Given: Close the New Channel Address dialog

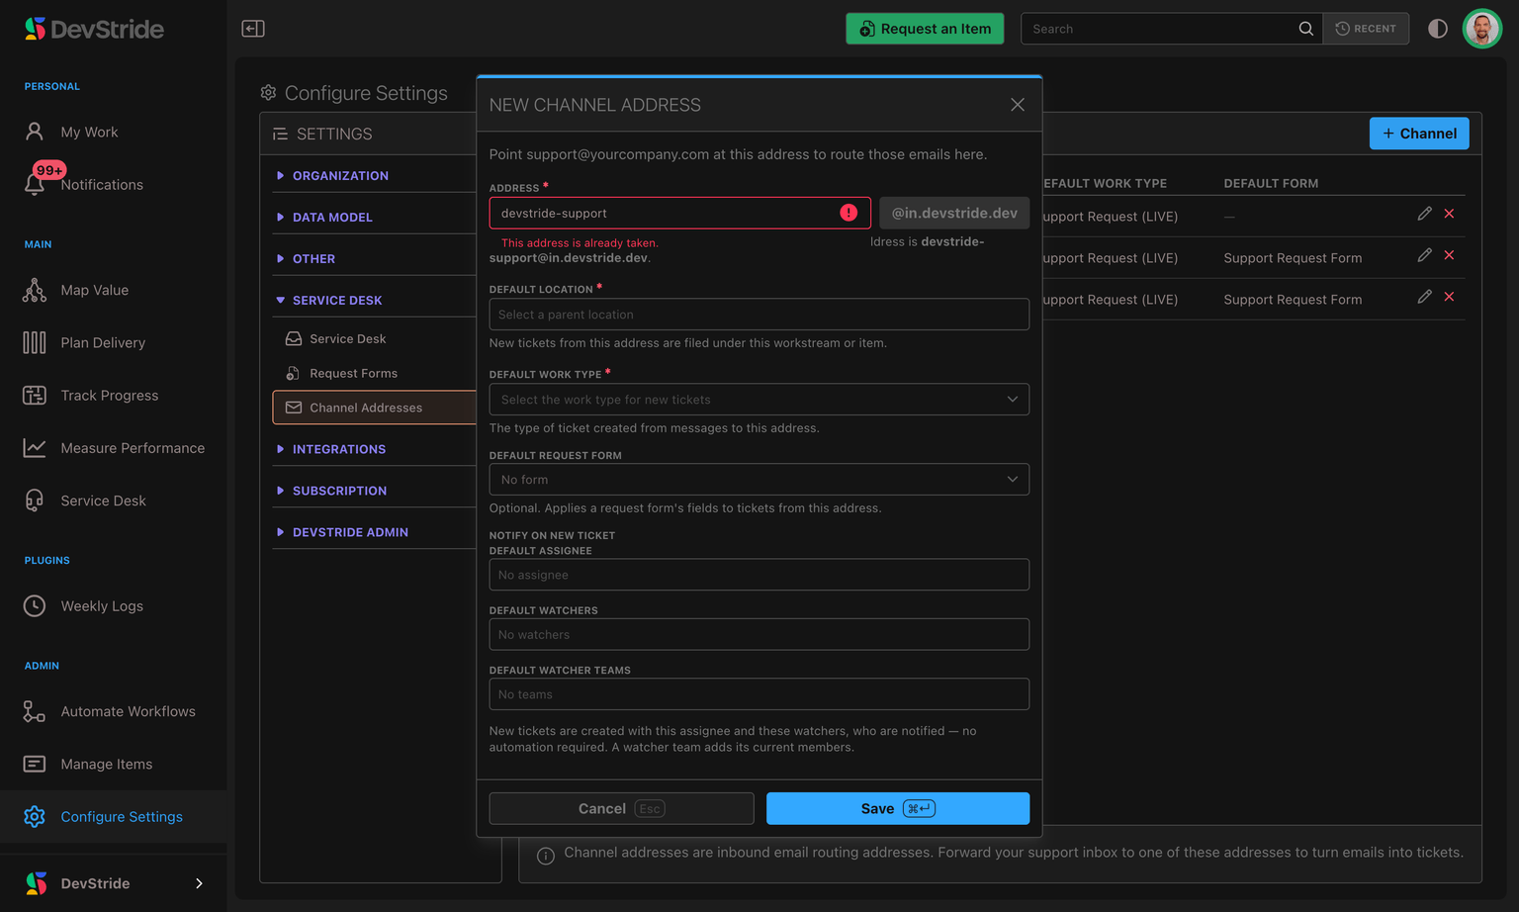Looking at the screenshot, I should 1018,105.
